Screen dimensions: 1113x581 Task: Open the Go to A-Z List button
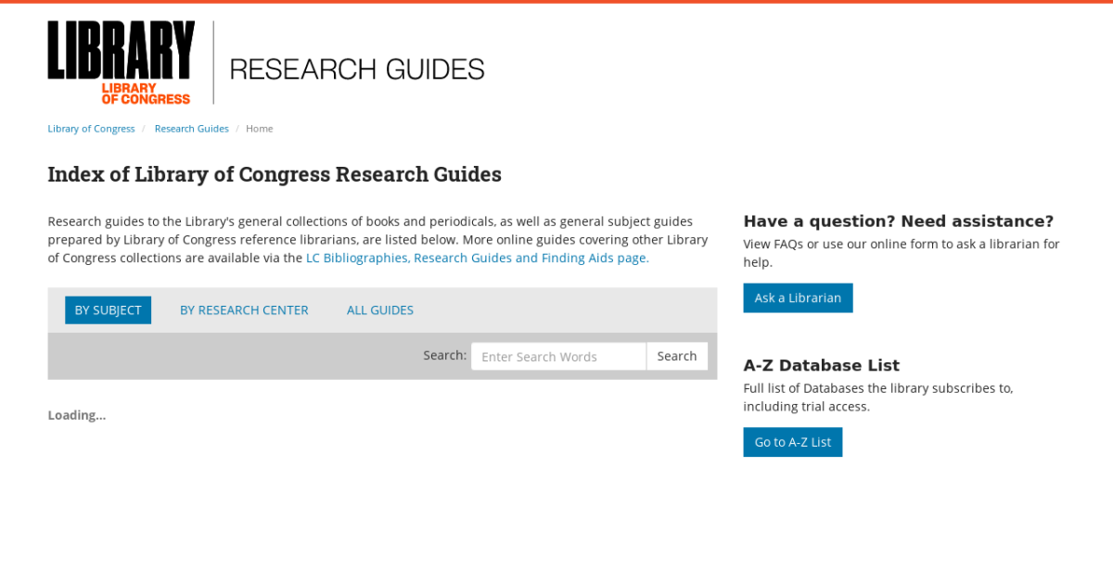point(793,442)
